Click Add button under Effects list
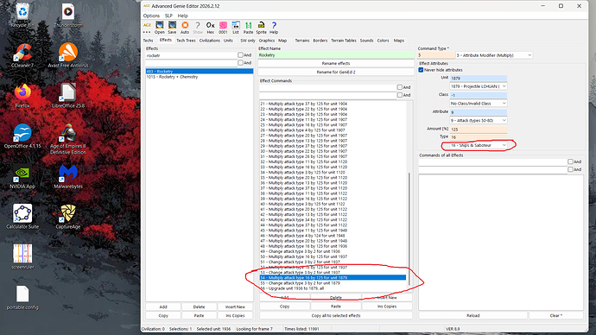Viewport: 596px width, 335px height. pos(163,307)
